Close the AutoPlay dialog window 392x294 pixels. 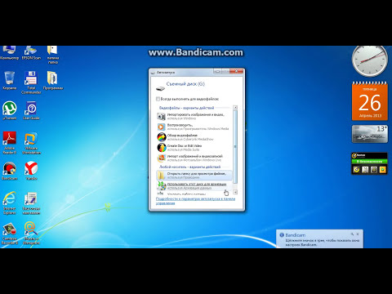236,71
